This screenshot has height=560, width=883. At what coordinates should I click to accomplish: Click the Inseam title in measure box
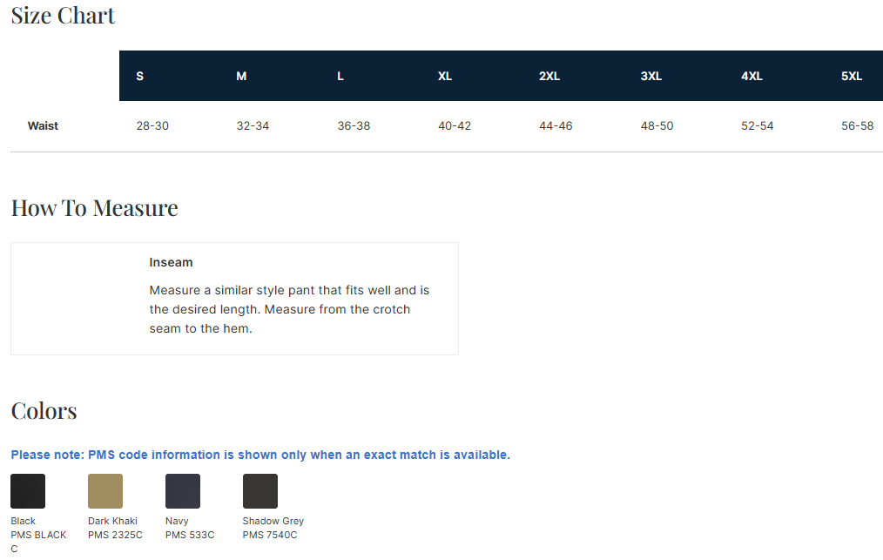(171, 262)
